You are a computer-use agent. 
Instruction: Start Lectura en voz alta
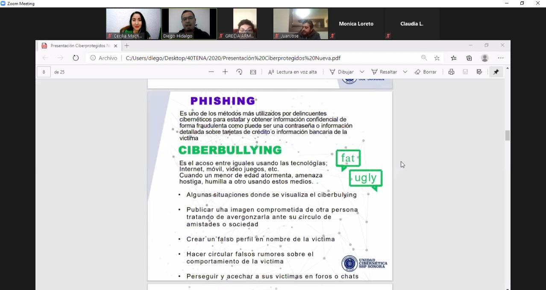tap(293, 72)
